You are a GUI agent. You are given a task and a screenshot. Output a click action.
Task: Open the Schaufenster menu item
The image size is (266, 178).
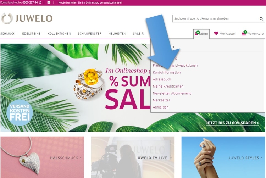90,34
